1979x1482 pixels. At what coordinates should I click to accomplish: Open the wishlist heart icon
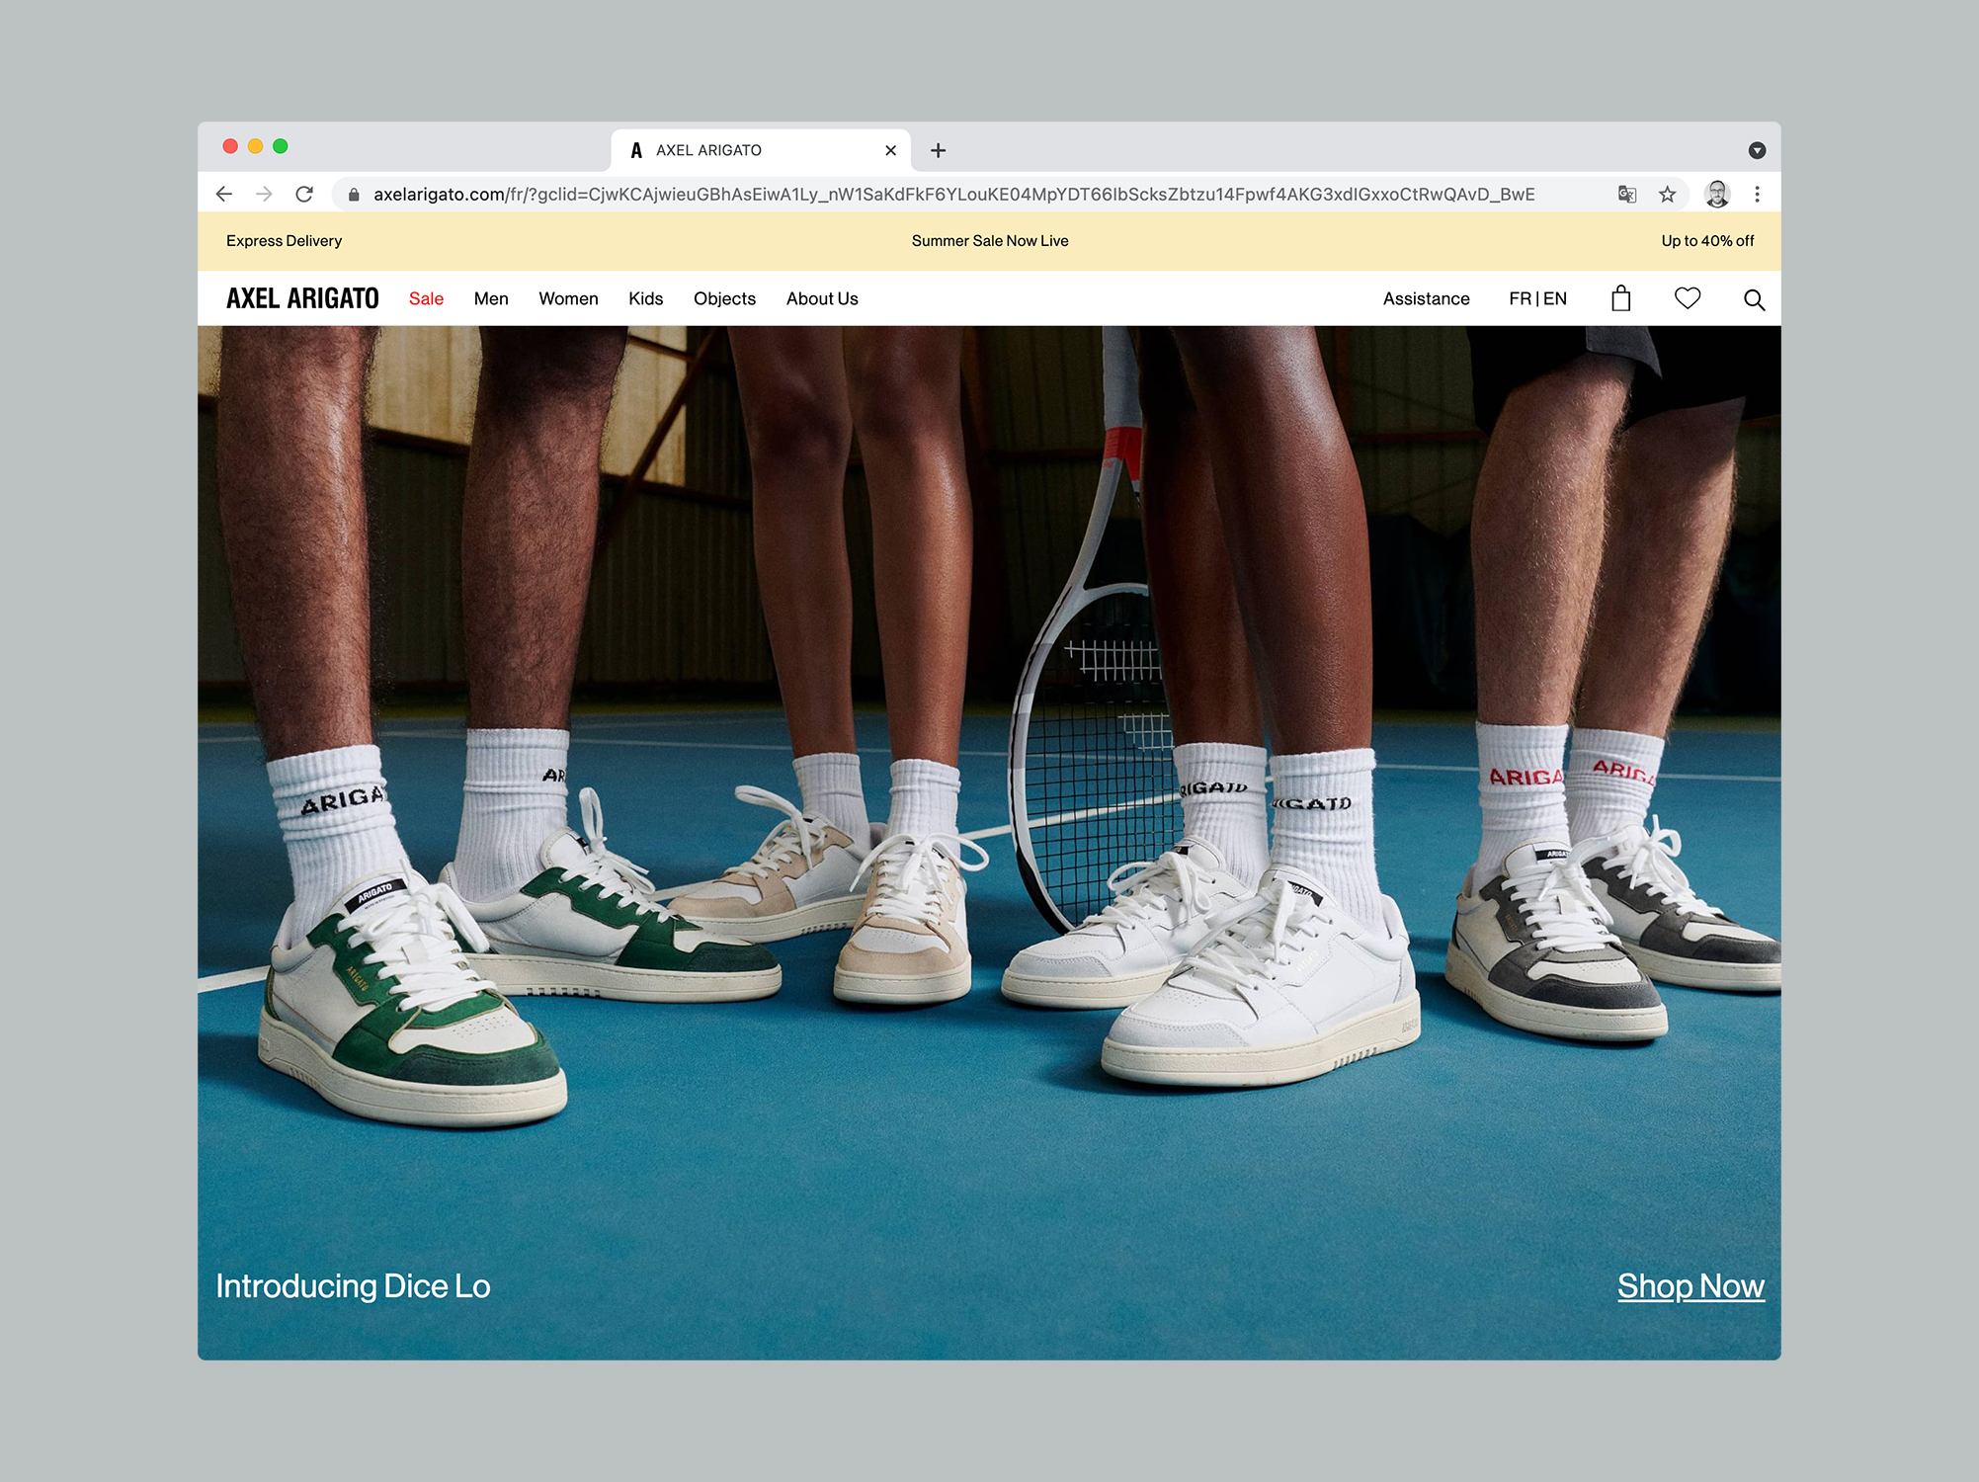[1688, 297]
